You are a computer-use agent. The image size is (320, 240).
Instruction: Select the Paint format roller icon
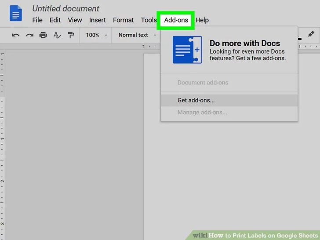[71, 35]
